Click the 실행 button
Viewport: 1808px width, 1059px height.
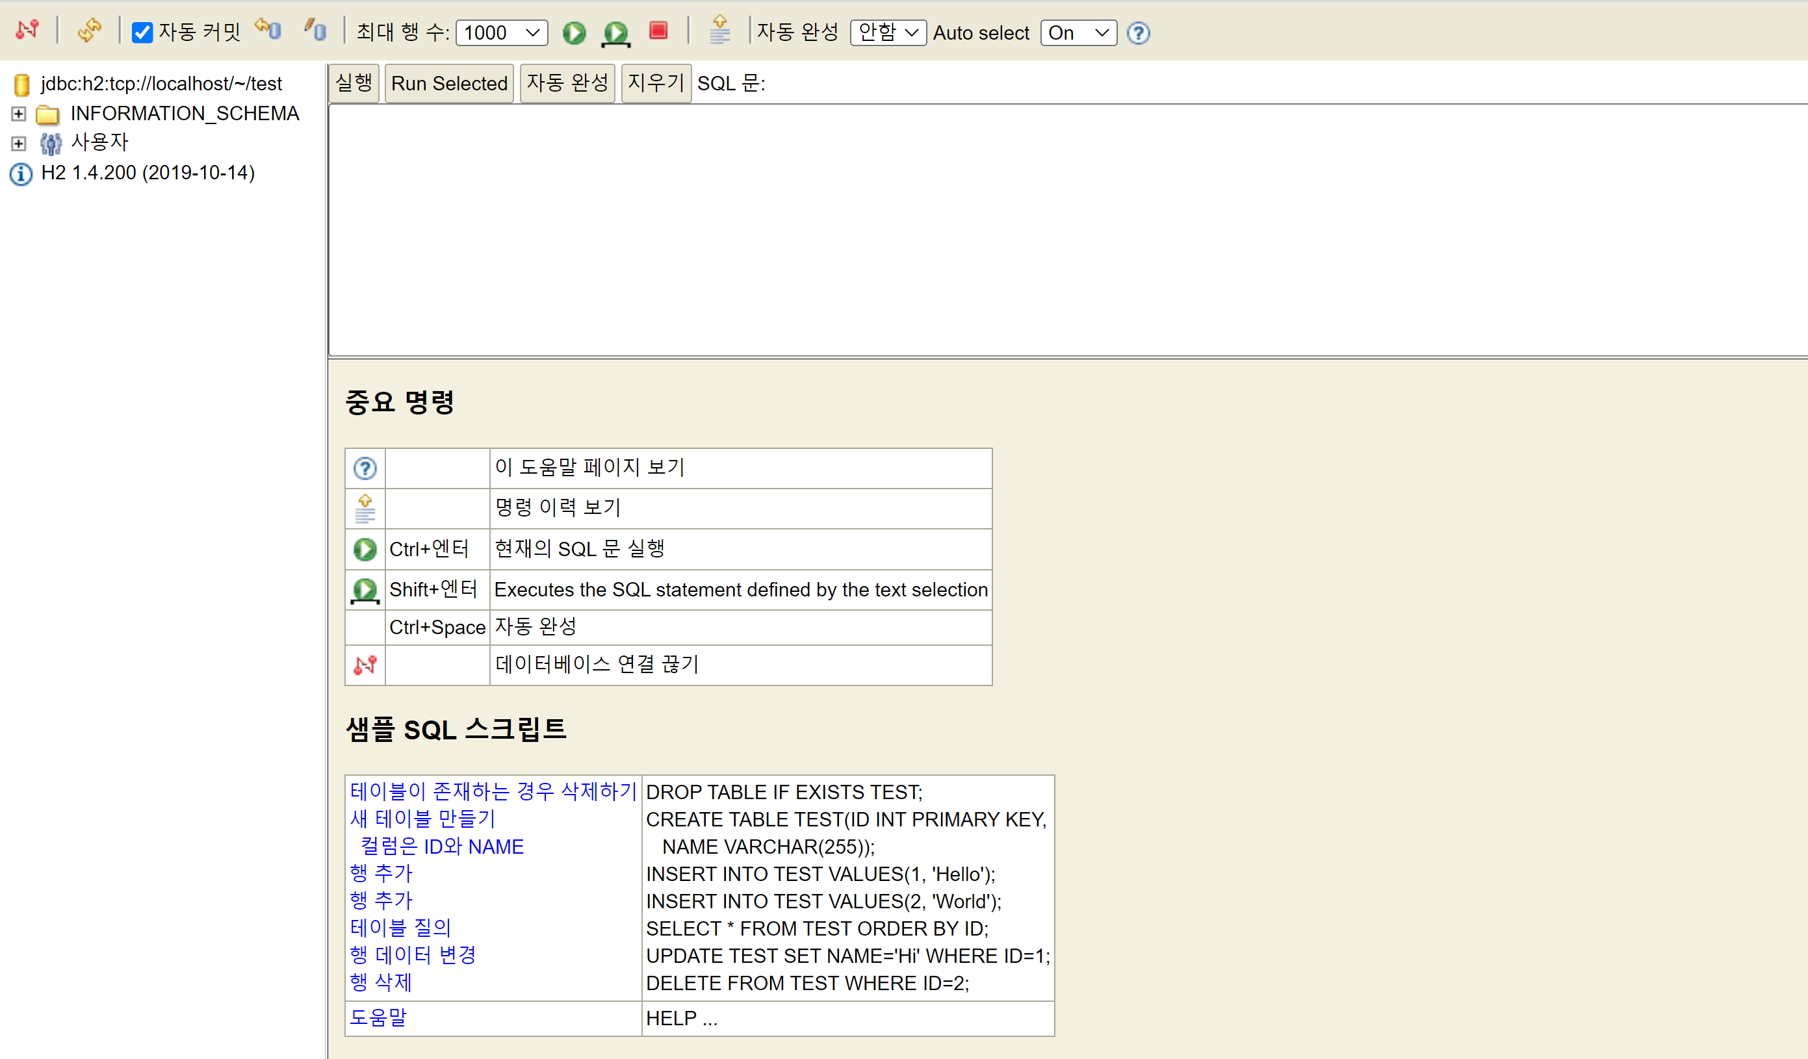pos(354,83)
